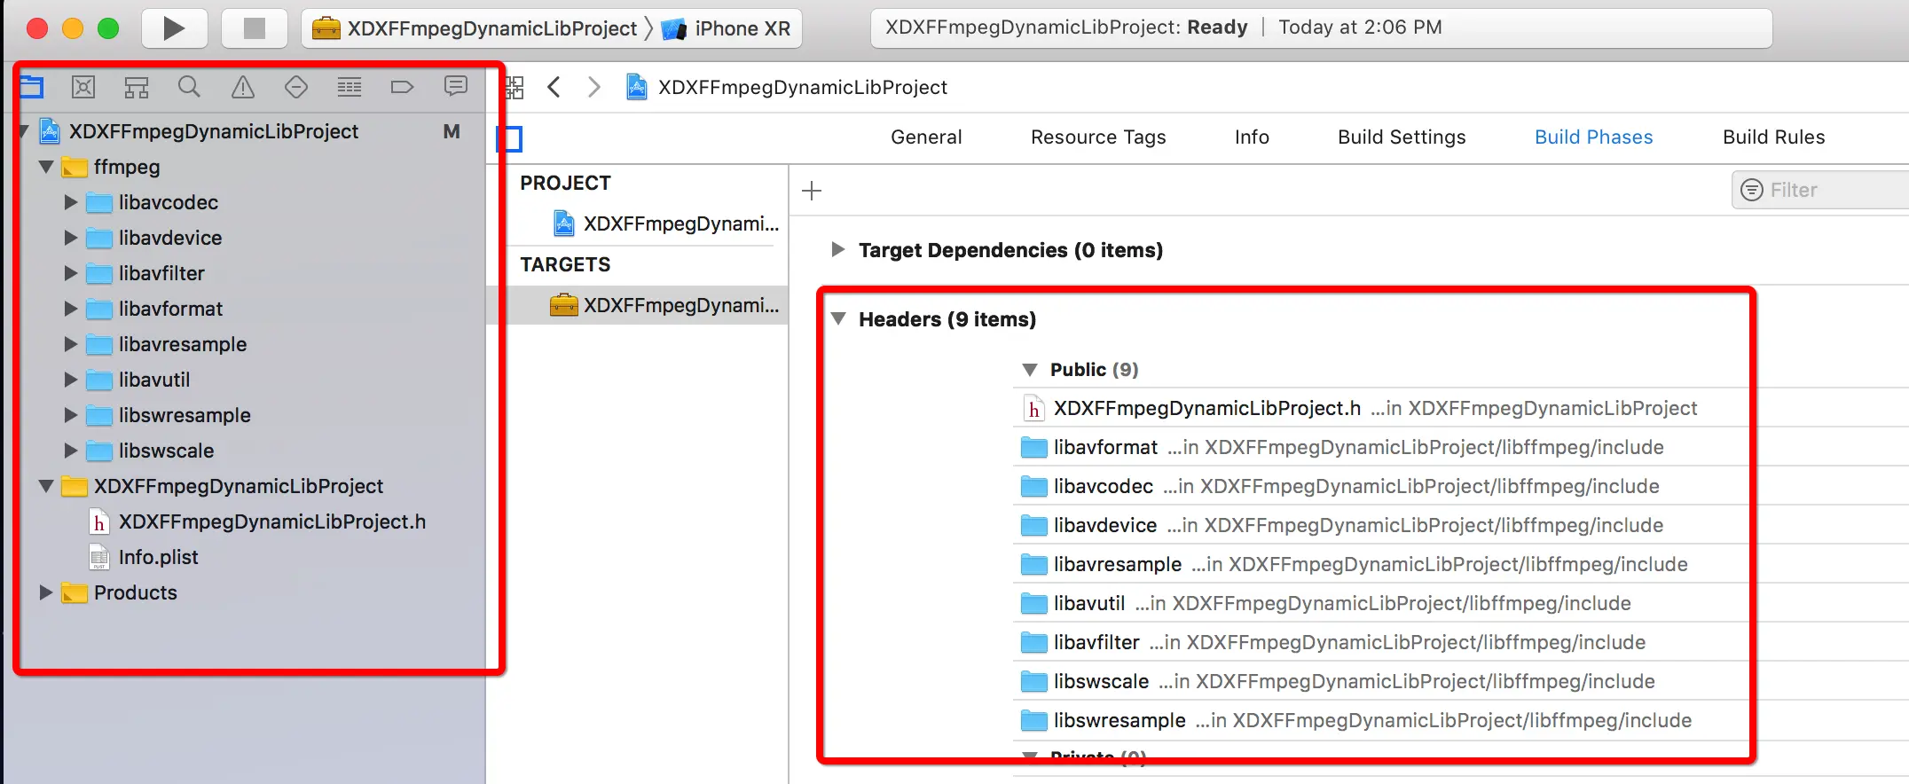Image resolution: width=1909 pixels, height=784 pixels.
Task: Expand the Products group
Action: coord(46,592)
